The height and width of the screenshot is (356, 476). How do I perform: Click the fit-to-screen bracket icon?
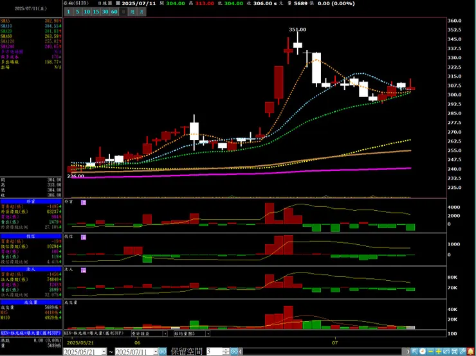pyautogui.click(x=454, y=352)
